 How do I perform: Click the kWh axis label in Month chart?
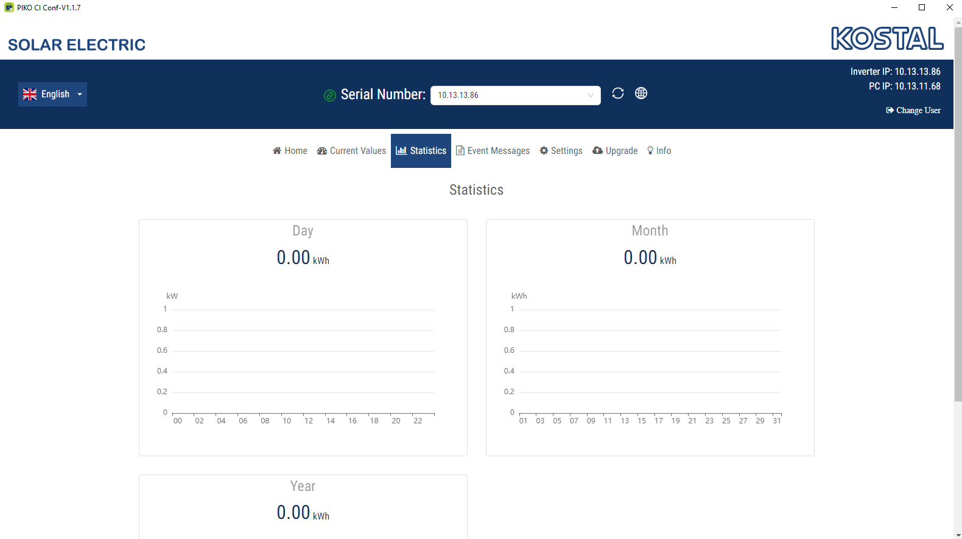[519, 296]
